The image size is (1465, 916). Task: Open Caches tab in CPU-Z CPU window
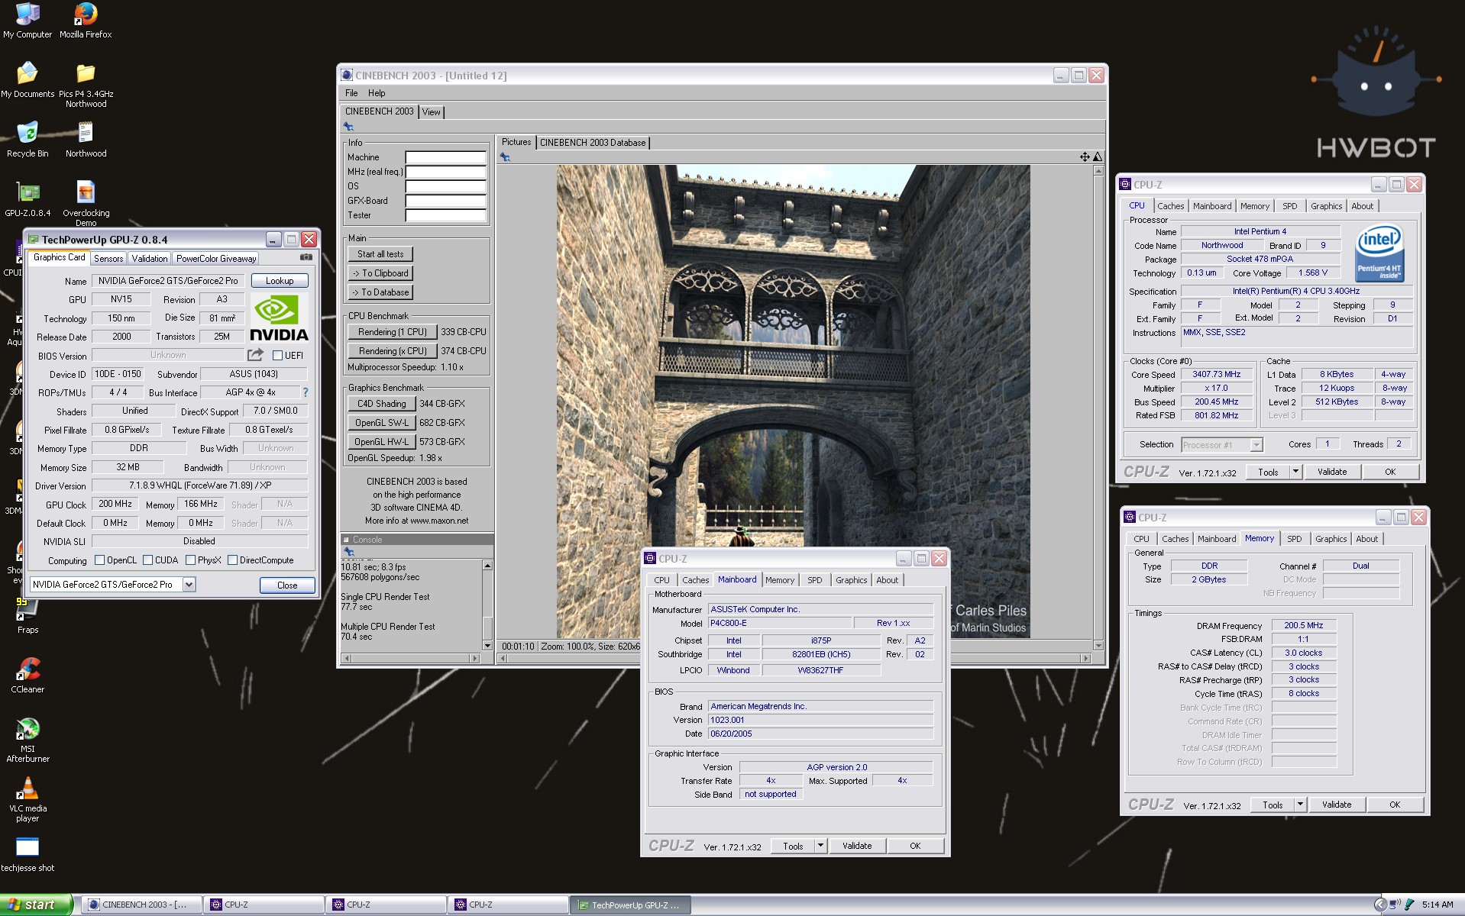(1170, 206)
